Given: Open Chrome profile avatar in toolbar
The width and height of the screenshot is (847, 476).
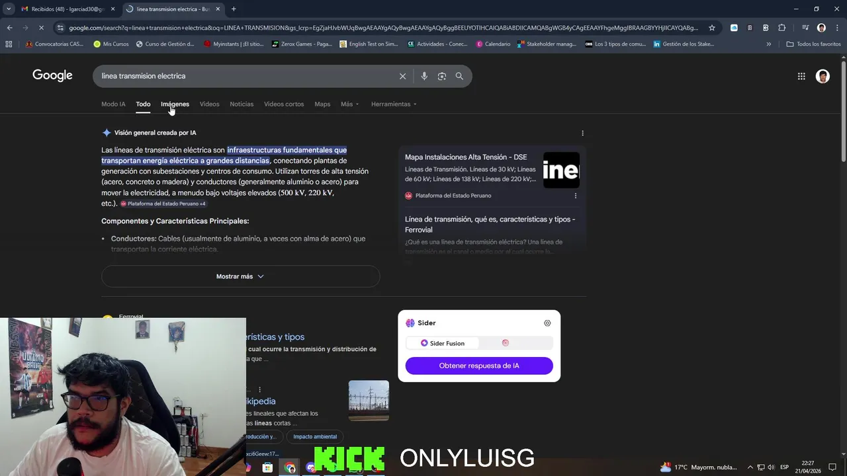Looking at the screenshot, I should 821,28.
